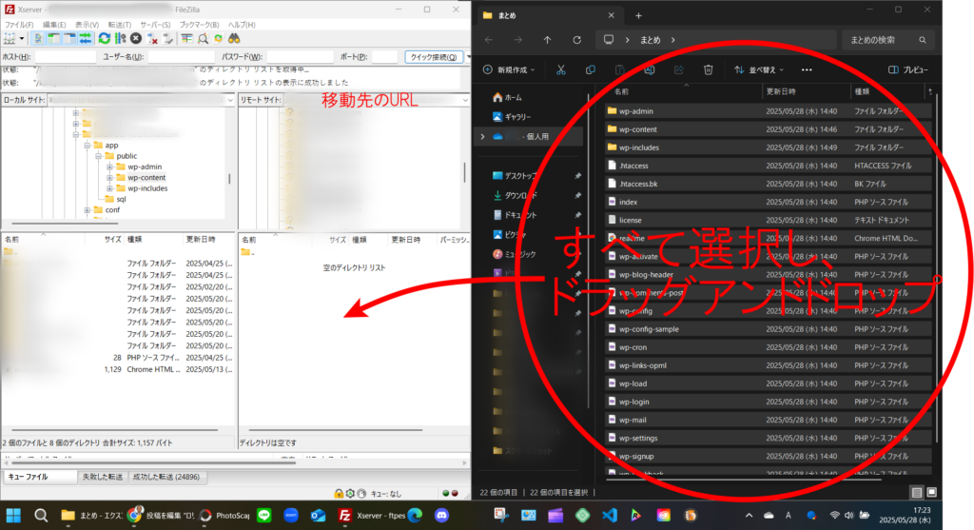974x530 pixels.
Task: Switch Explorer to details view icon
Action: point(916,493)
